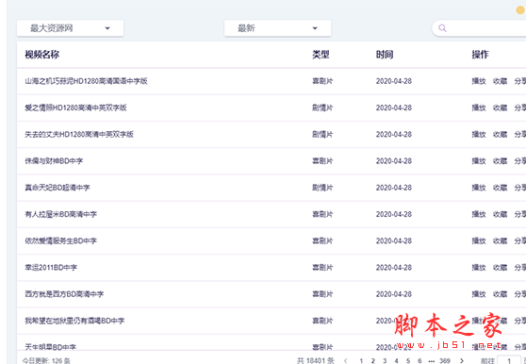Viewport: 526px width, 364px height.
Task: Jump to page 6
Action: [419, 361]
